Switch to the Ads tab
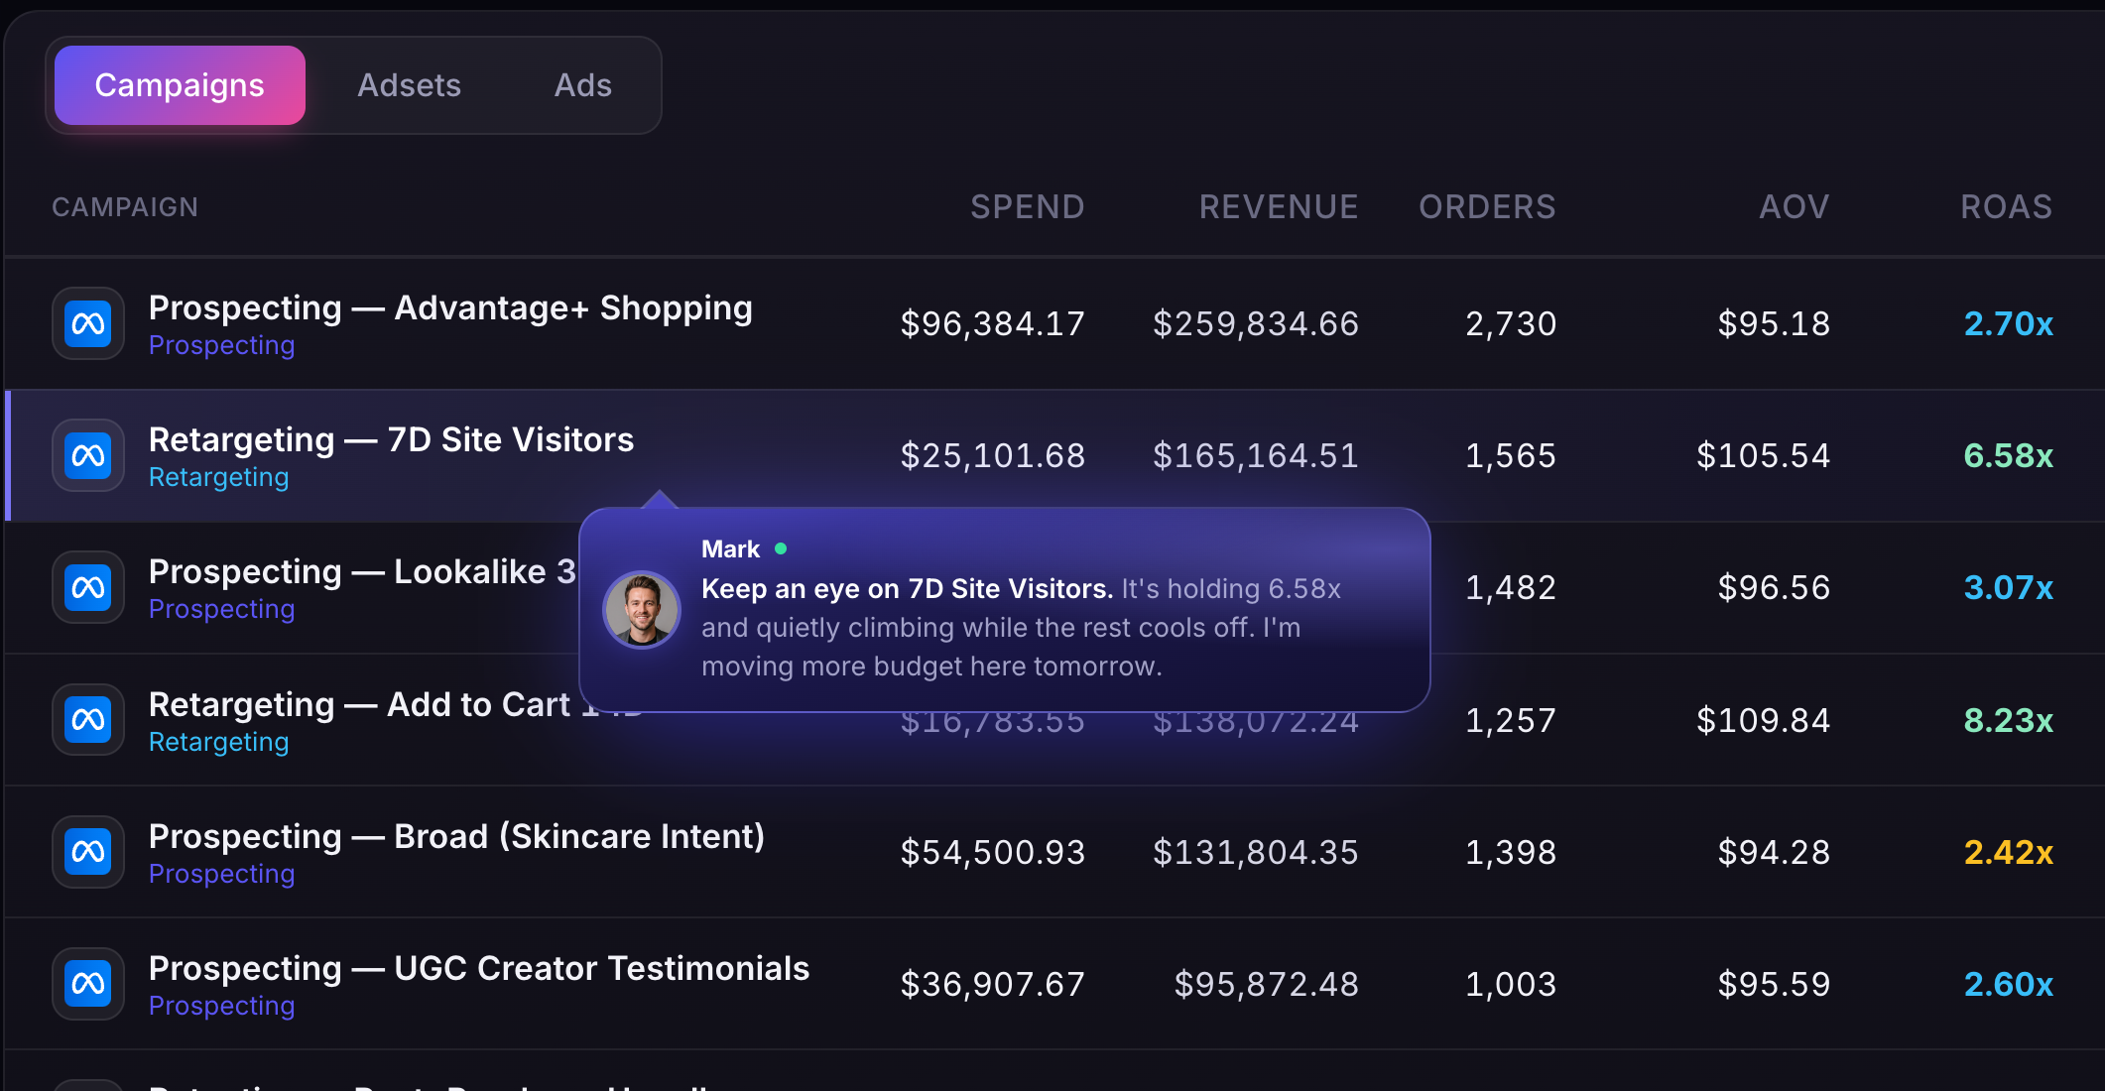The width and height of the screenshot is (2105, 1091). pyautogui.click(x=583, y=85)
